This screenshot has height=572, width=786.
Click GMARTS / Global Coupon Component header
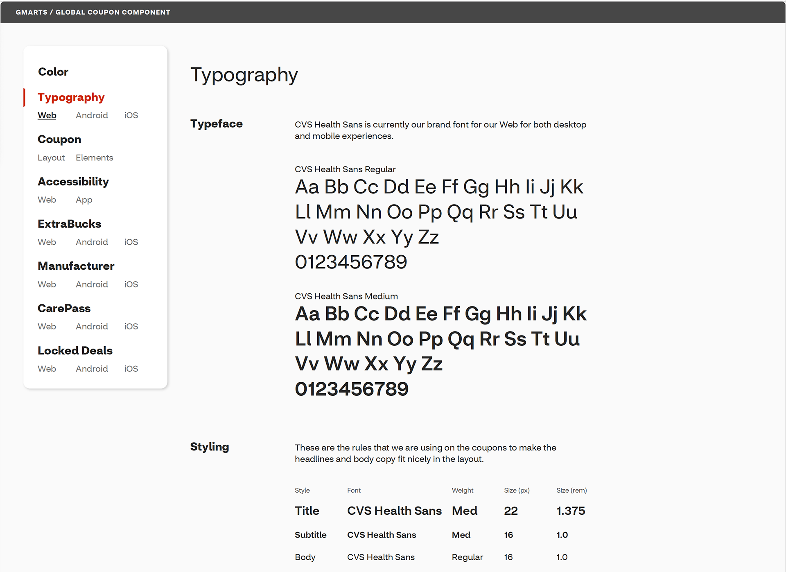tap(93, 12)
